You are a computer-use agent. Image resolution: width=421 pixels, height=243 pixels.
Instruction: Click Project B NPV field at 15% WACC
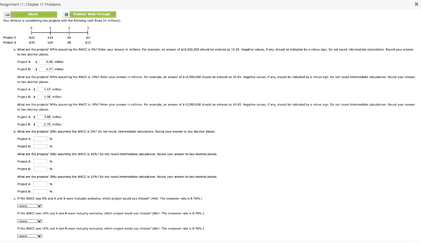coord(44,124)
